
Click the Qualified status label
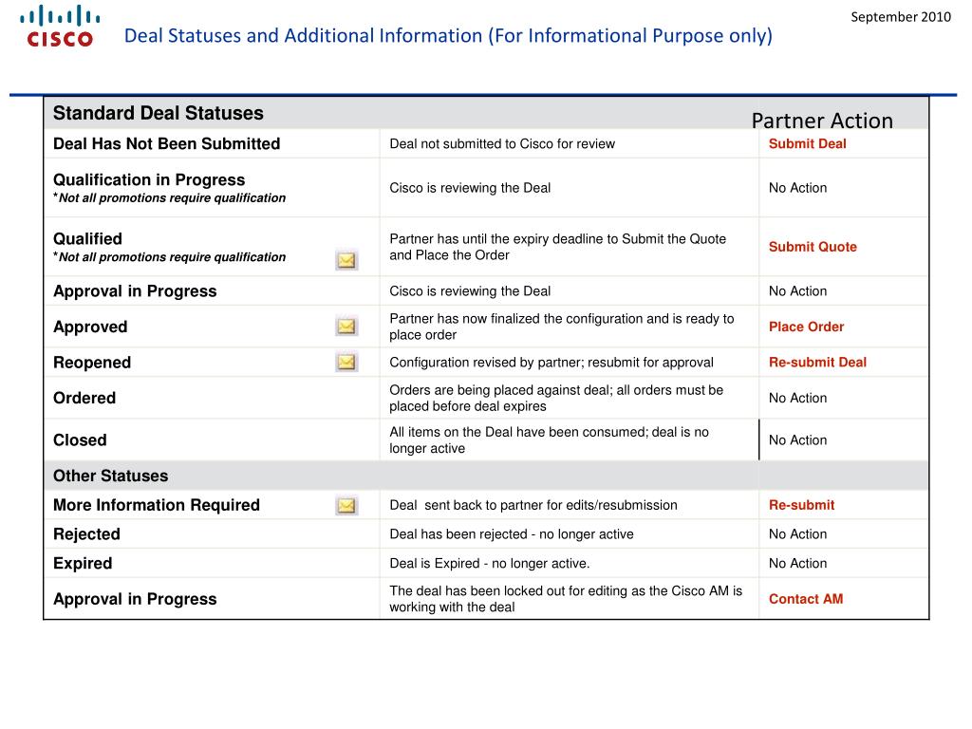87,238
